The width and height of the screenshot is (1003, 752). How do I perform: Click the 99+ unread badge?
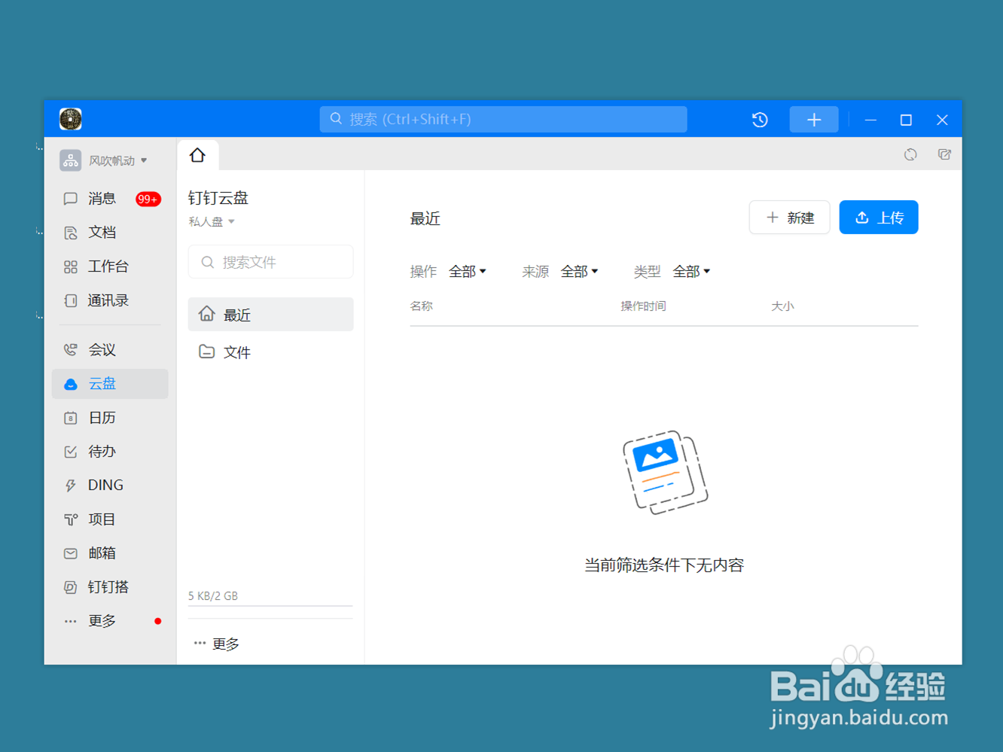[148, 199]
